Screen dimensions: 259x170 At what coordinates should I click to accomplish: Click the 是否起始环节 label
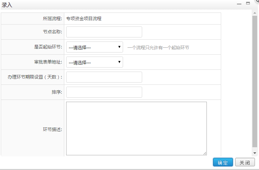[x=48, y=47]
